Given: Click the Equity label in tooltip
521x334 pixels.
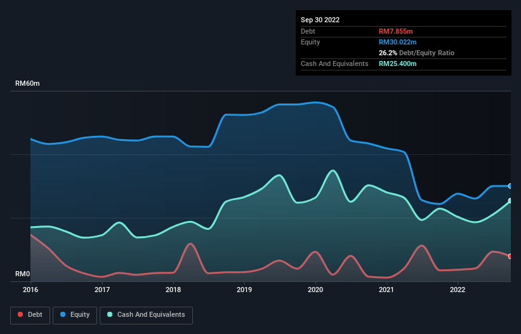Looking at the screenshot, I should pyautogui.click(x=310, y=42).
